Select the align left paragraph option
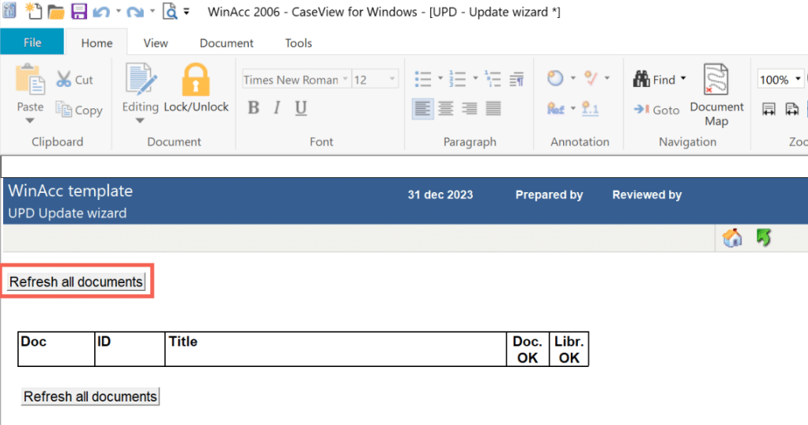The width and height of the screenshot is (808, 425). 422,109
